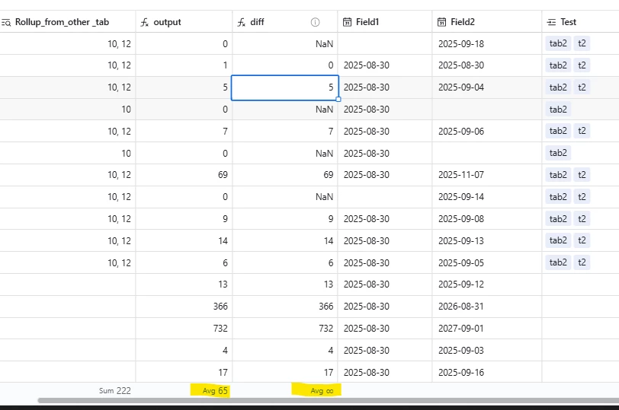Click the calendar icon on Field2 header

(441, 22)
